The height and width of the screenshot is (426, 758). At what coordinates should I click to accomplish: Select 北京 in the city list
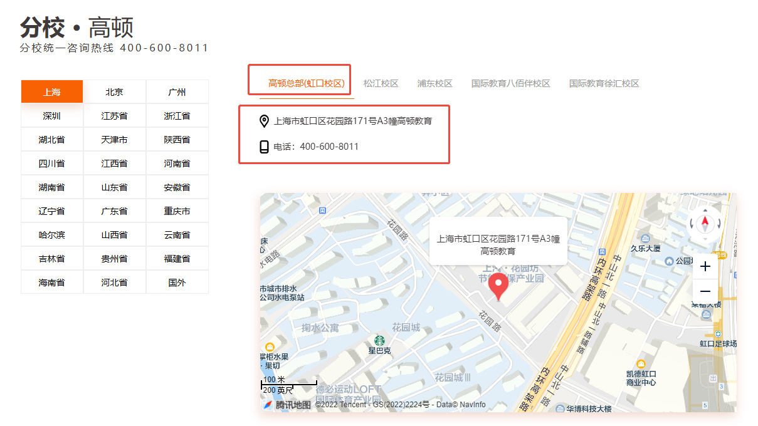114,92
